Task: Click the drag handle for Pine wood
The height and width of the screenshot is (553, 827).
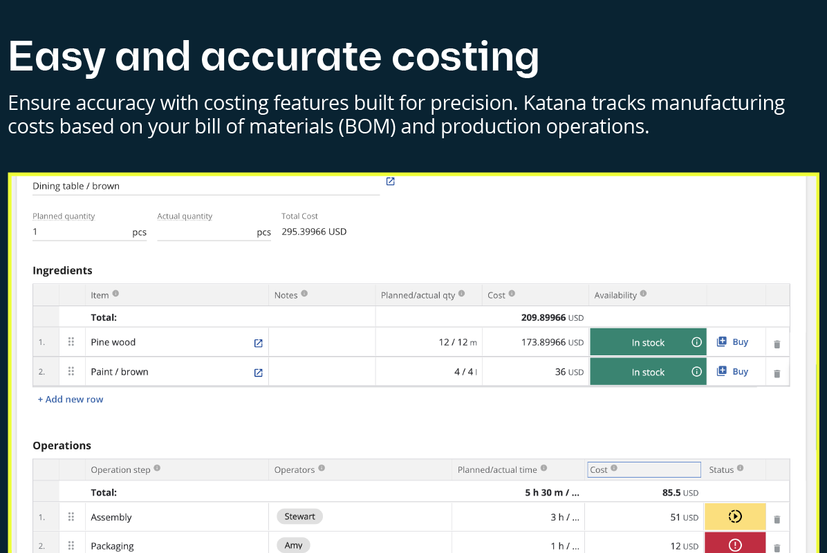Action: click(x=71, y=342)
